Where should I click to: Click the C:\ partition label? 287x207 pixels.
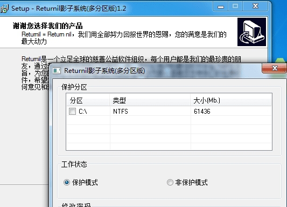pyautogui.click(x=83, y=112)
